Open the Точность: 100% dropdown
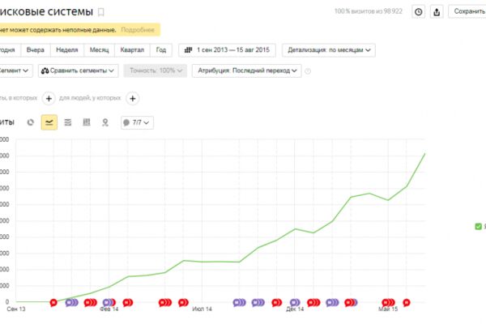486x324 pixels. pyautogui.click(x=156, y=70)
